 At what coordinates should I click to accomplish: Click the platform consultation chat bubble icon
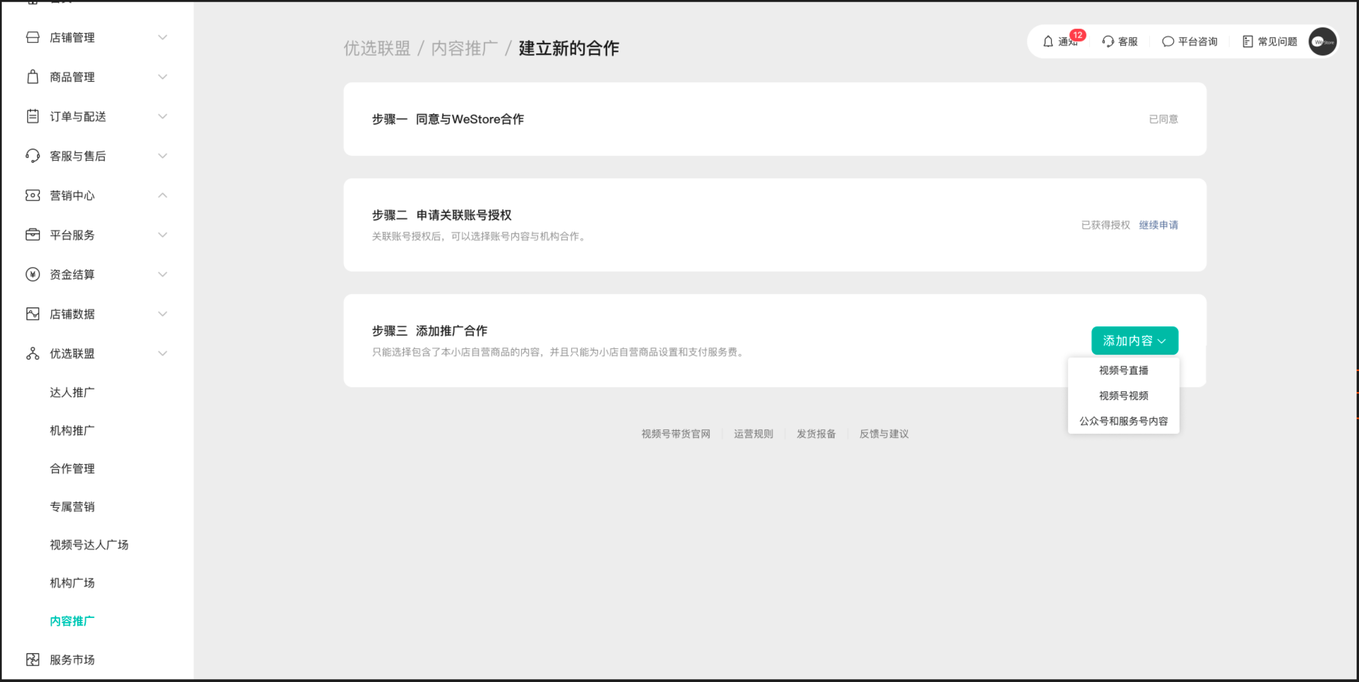coord(1168,42)
